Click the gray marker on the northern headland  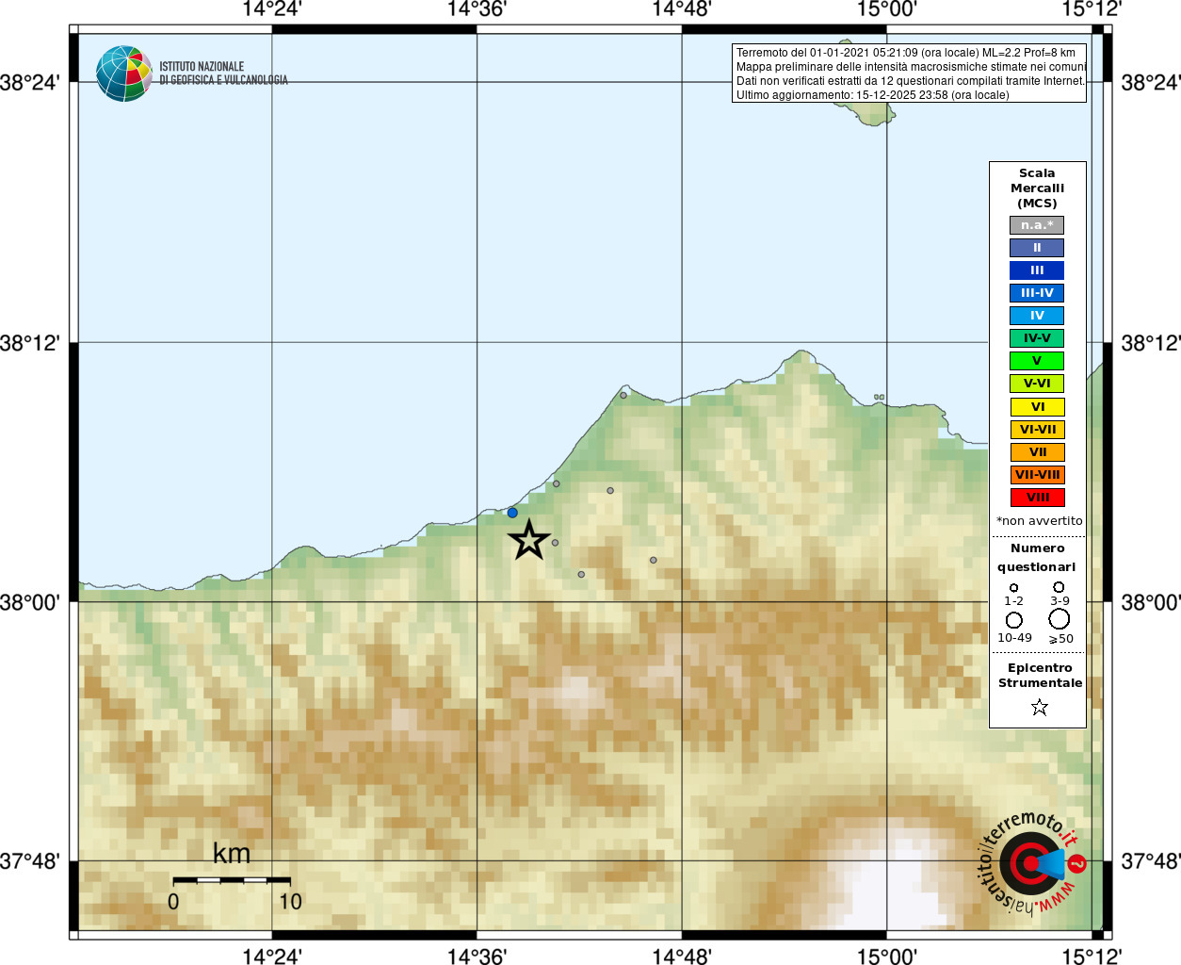(x=623, y=395)
